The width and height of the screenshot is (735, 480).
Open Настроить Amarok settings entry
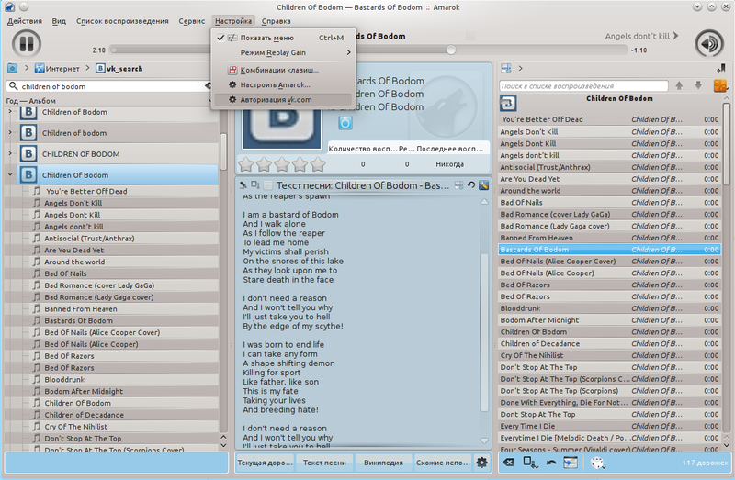point(283,84)
